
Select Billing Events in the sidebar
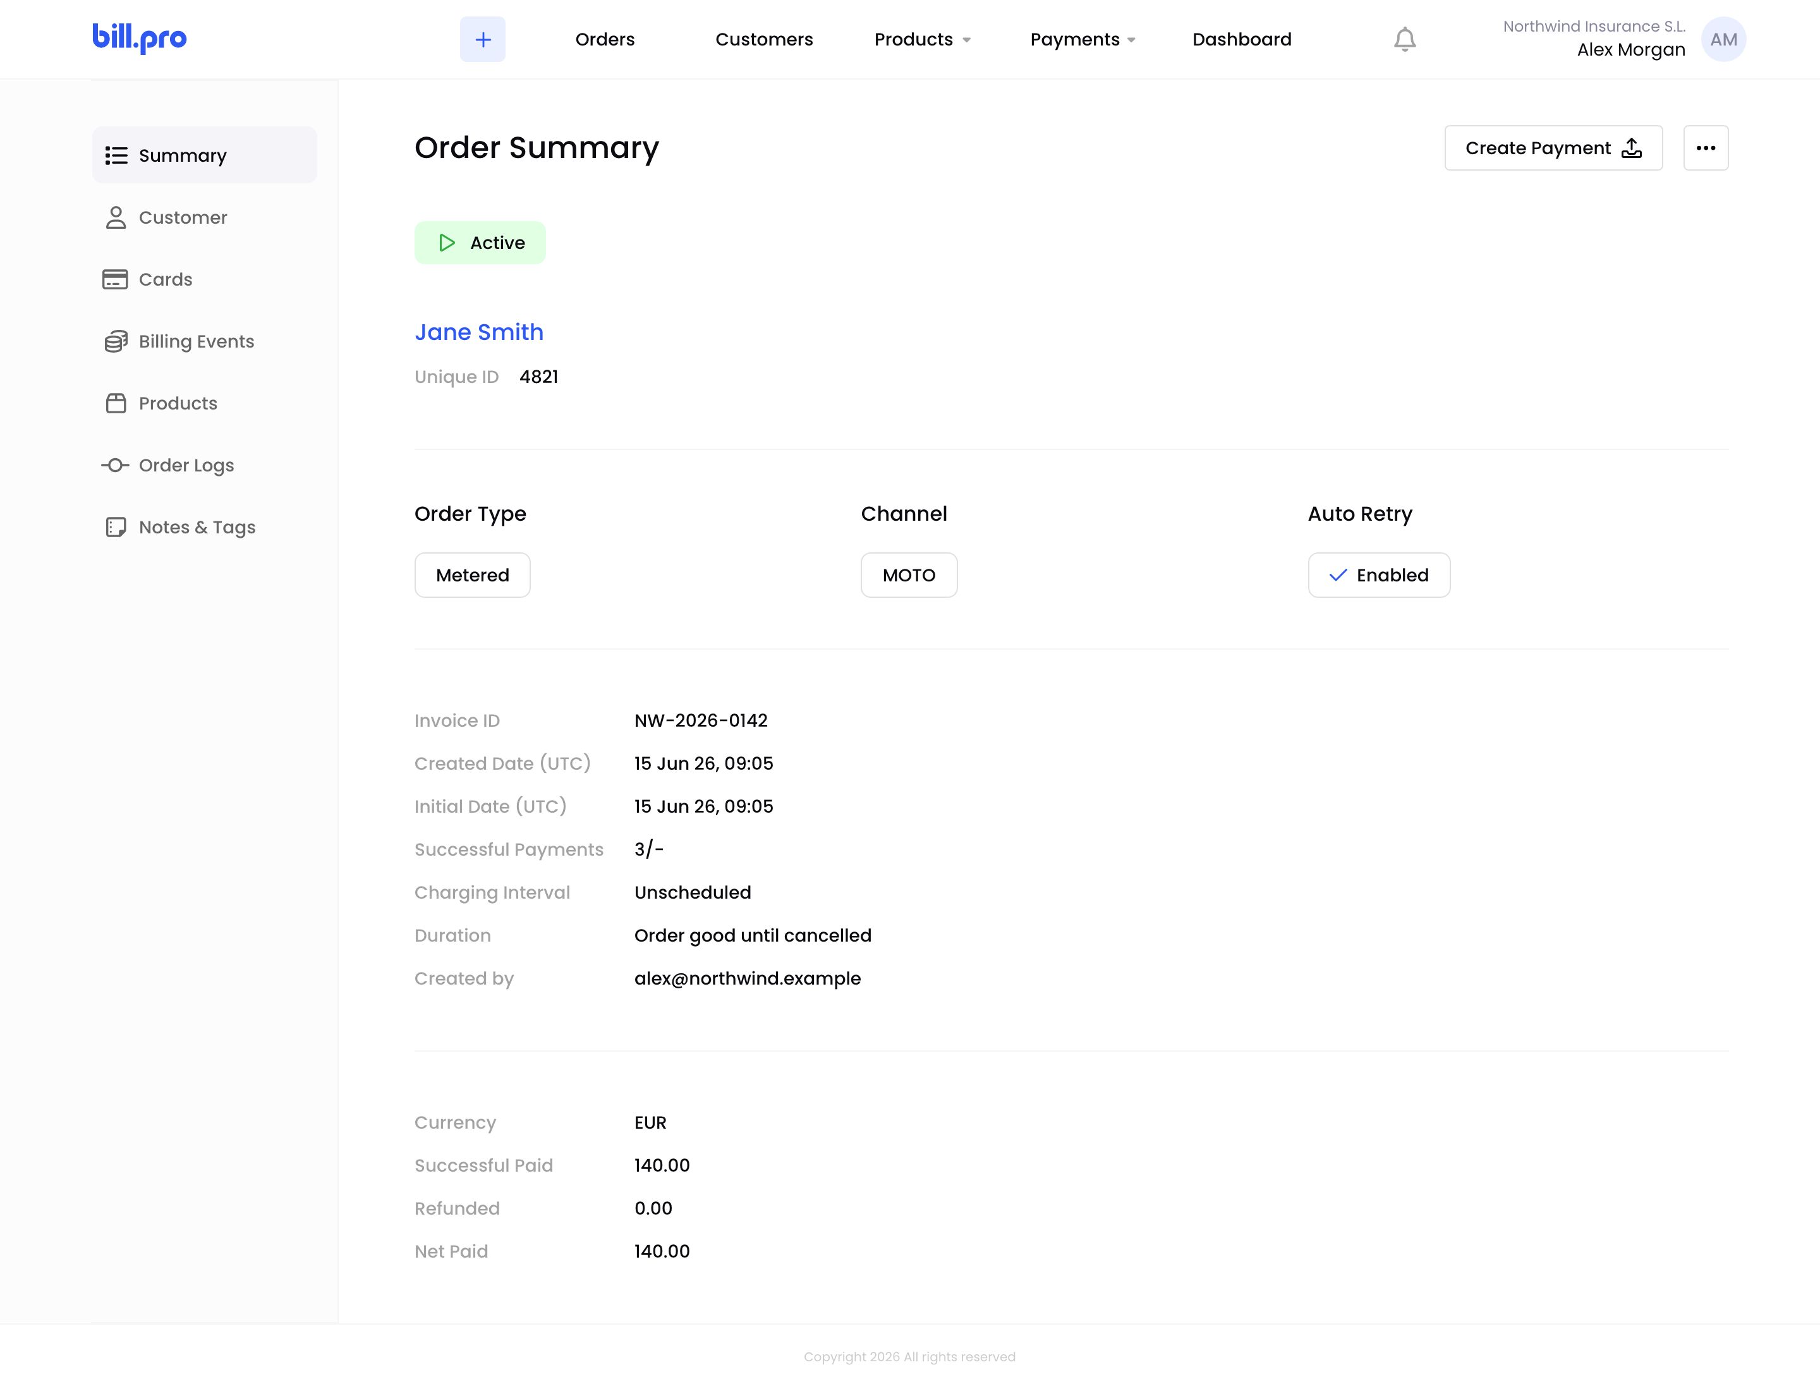(204, 341)
